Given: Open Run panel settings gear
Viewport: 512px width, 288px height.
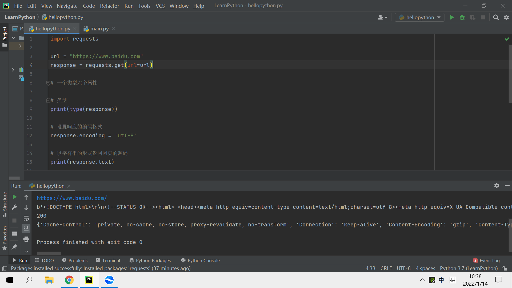Looking at the screenshot, I should coord(497,186).
